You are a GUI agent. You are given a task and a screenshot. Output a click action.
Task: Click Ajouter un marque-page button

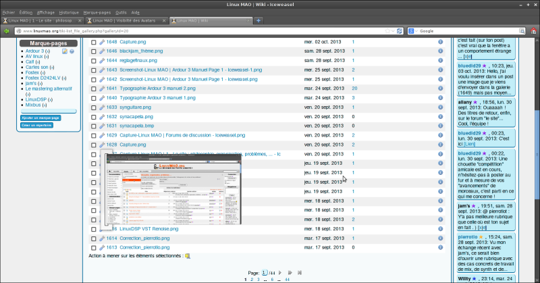40,118
